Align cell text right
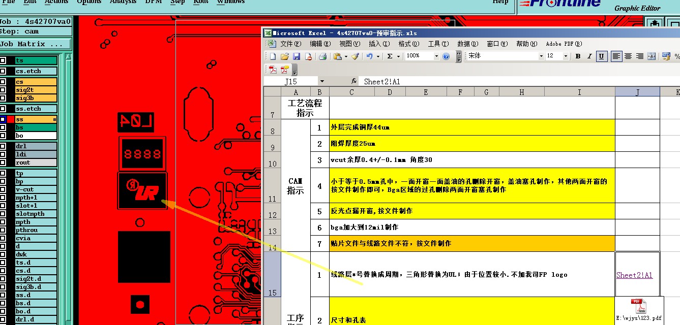 640,56
